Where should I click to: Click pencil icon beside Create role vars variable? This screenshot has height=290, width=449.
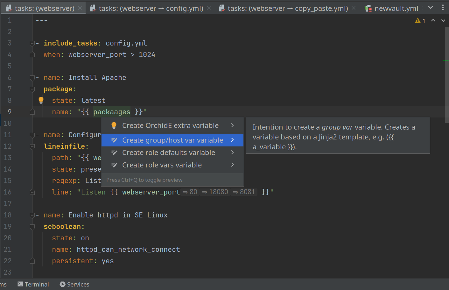(x=114, y=165)
